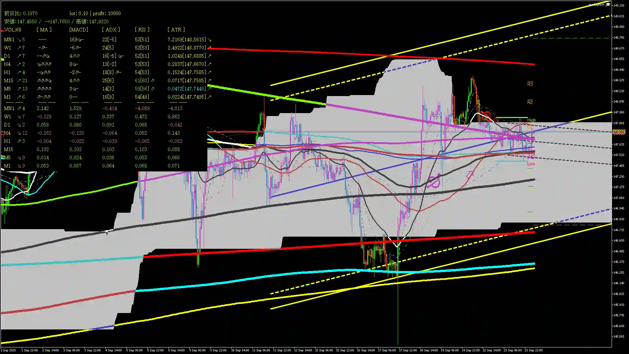The image size is (629, 354).
Task: Click the 1 Sep 2025 date label
Action: [8, 350]
